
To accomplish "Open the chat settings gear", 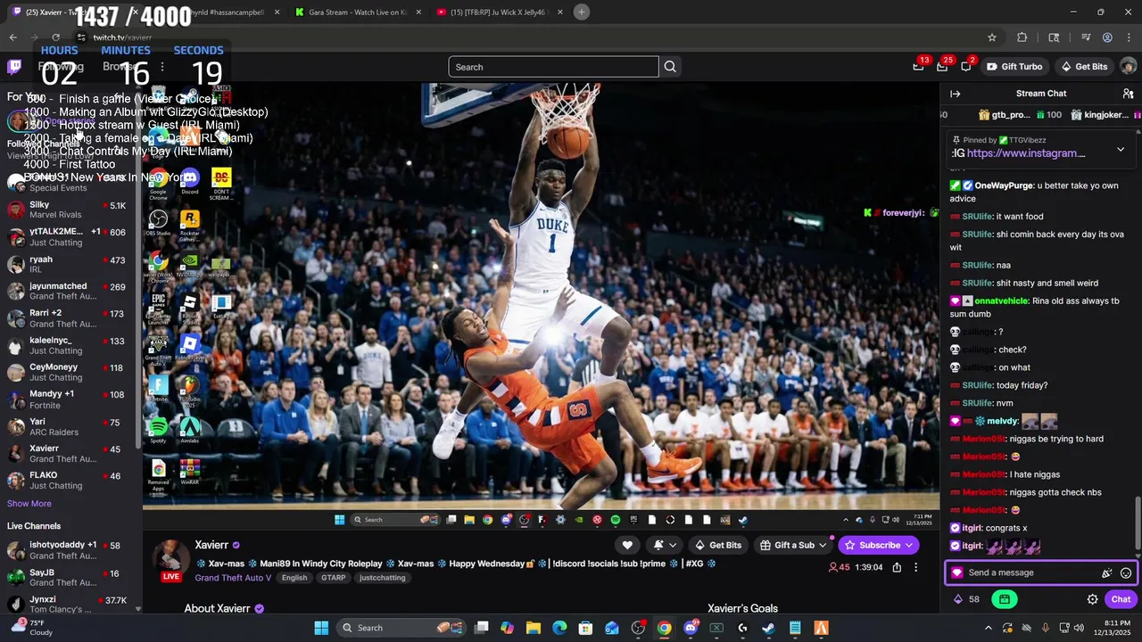I will tap(1092, 599).
